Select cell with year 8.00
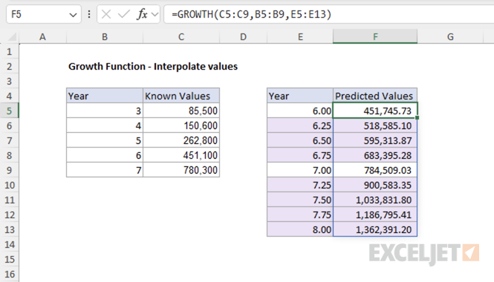494x282 pixels. [300, 229]
